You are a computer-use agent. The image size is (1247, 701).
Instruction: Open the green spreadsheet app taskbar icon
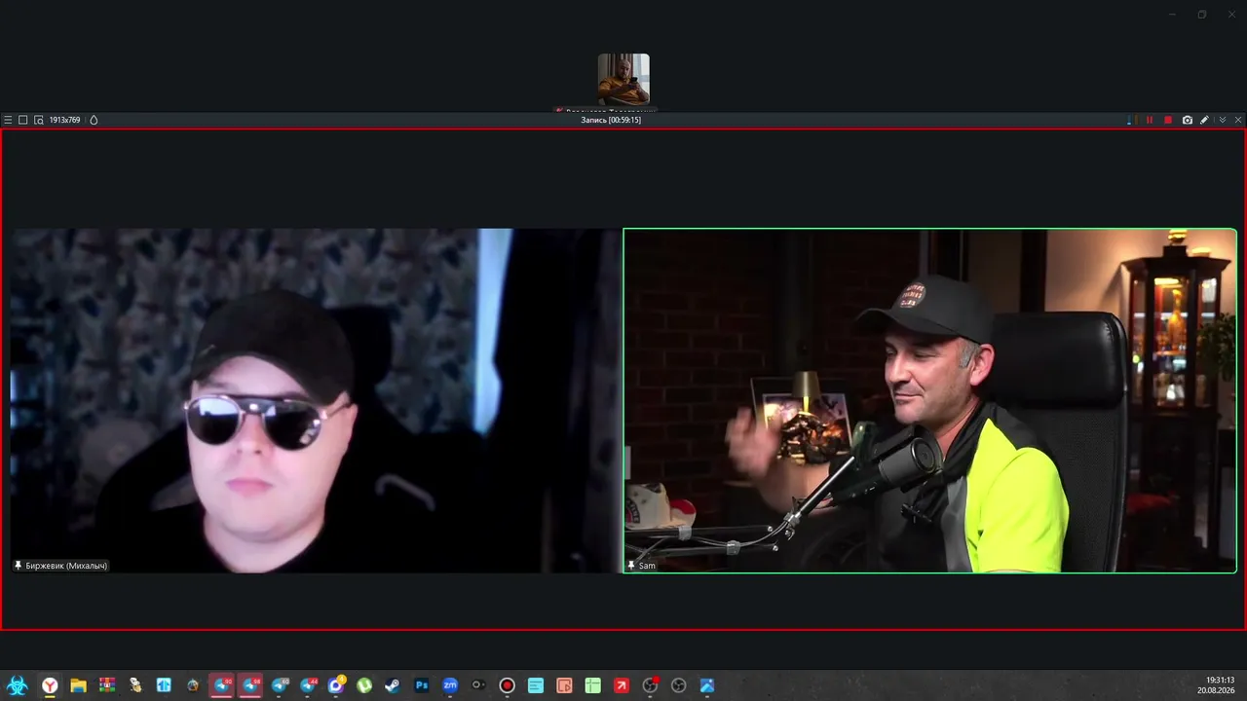(592, 685)
